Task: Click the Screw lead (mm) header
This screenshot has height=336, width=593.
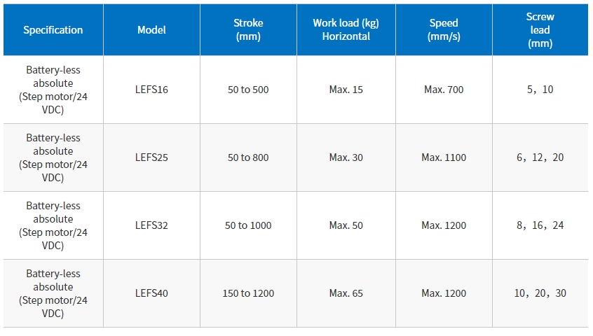Action: click(540, 30)
